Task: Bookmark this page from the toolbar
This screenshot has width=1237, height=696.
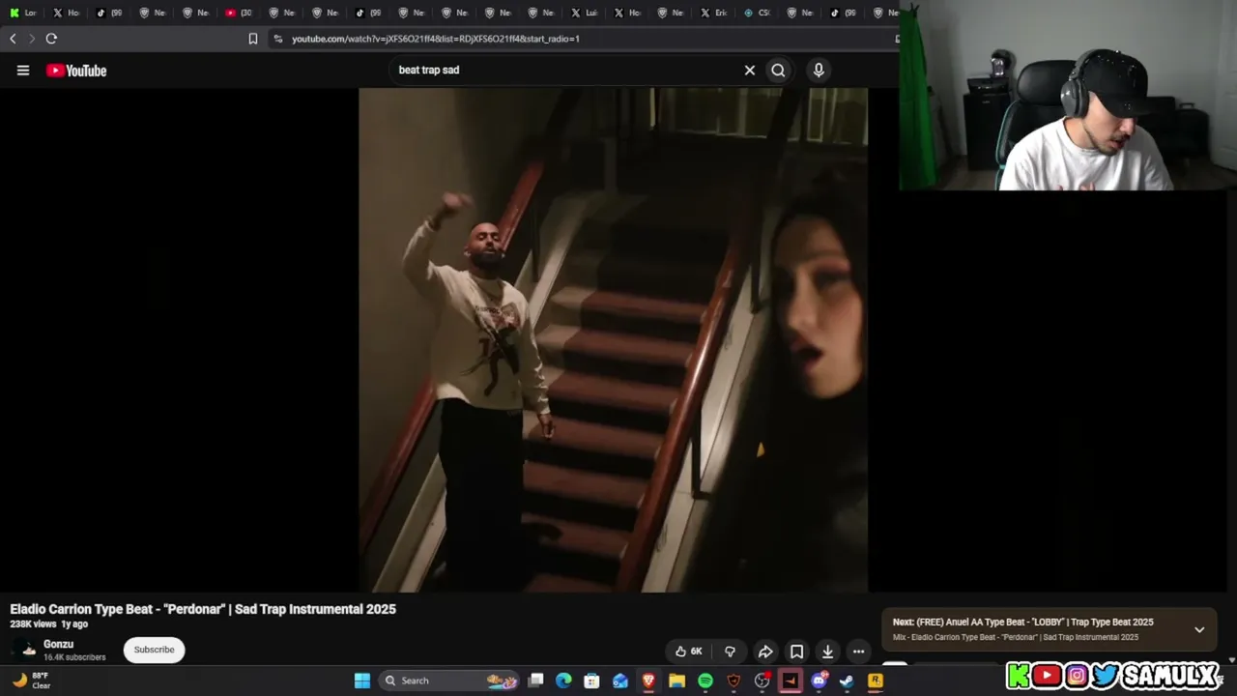Action: tap(252, 39)
